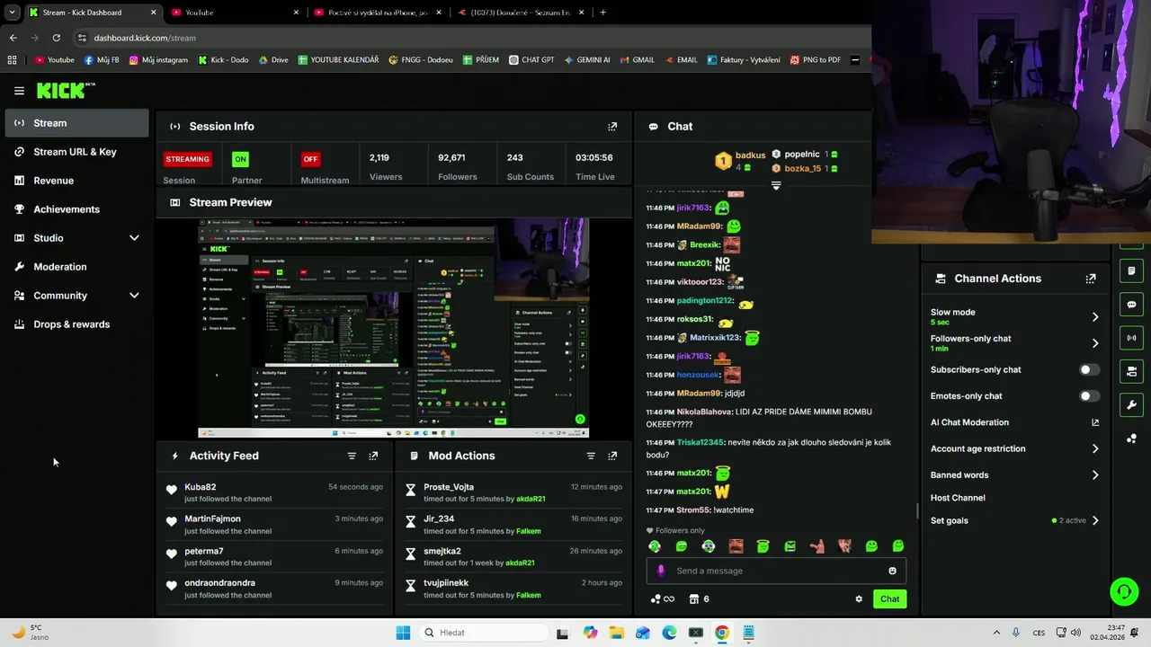The image size is (1151, 647).
Task: Send message with green Chat button
Action: (889, 599)
